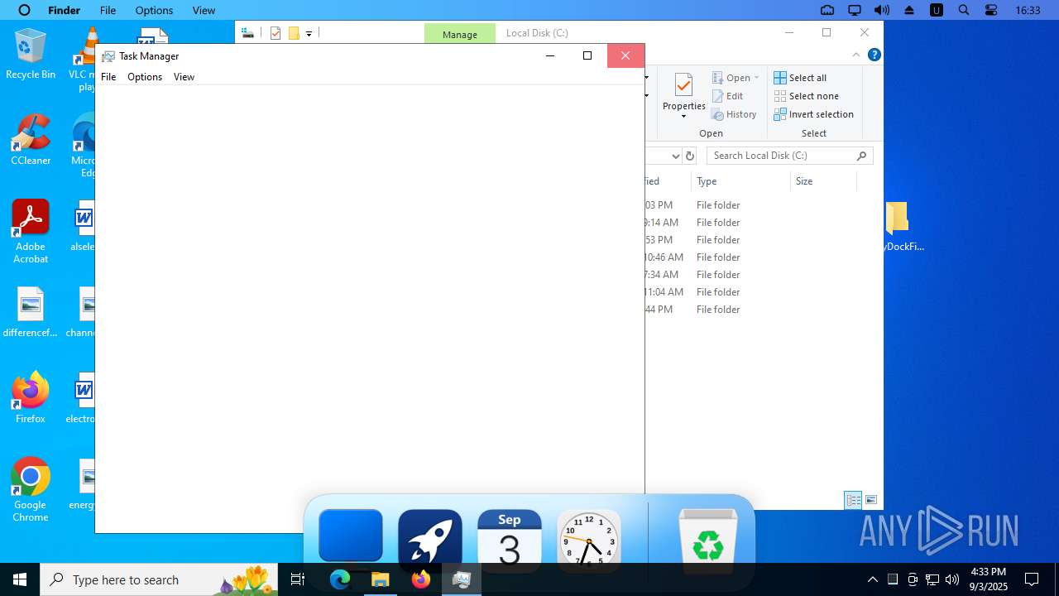Open Google Chrome desktop shortcut

click(x=31, y=490)
